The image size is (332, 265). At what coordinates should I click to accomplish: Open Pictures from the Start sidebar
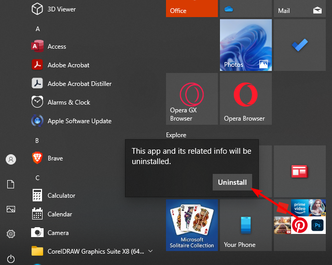[x=11, y=209]
